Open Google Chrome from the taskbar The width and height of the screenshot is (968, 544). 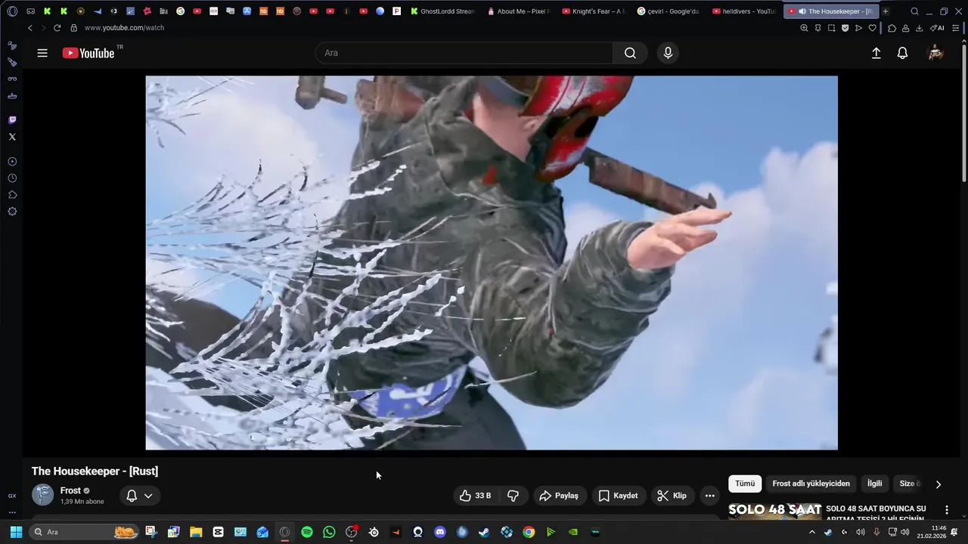click(529, 532)
